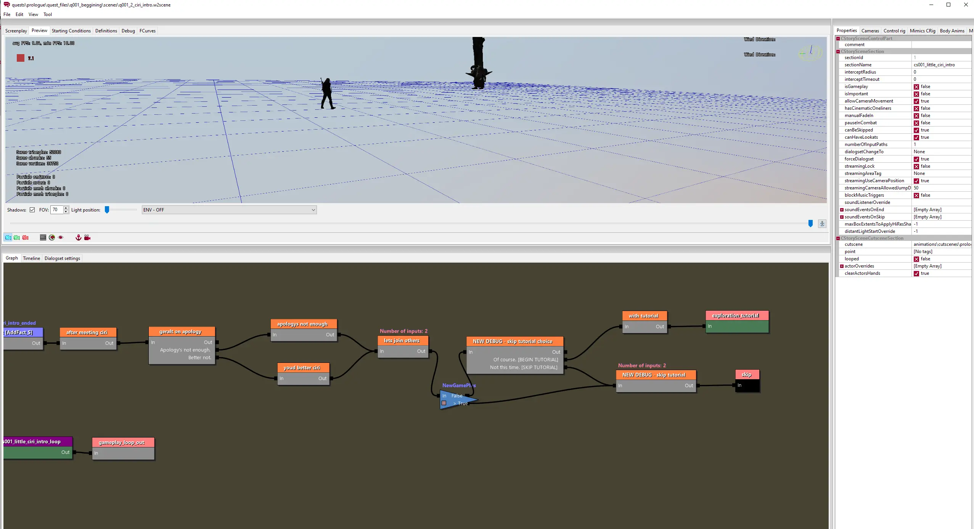Viewport: 974px width, 529px height.
Task: Switch to the Cameras panel tab
Action: coord(870,31)
